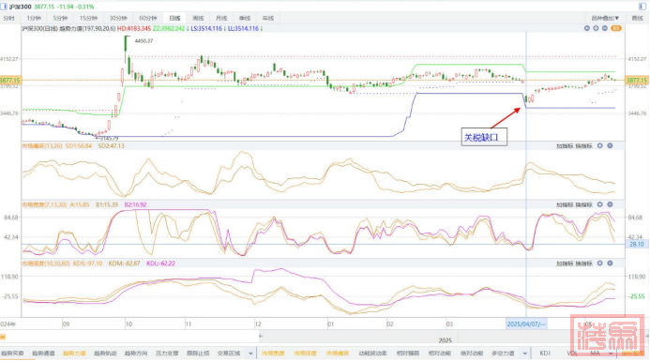
Task: Click the middle circular main chart control icon
Action: click(x=596, y=28)
